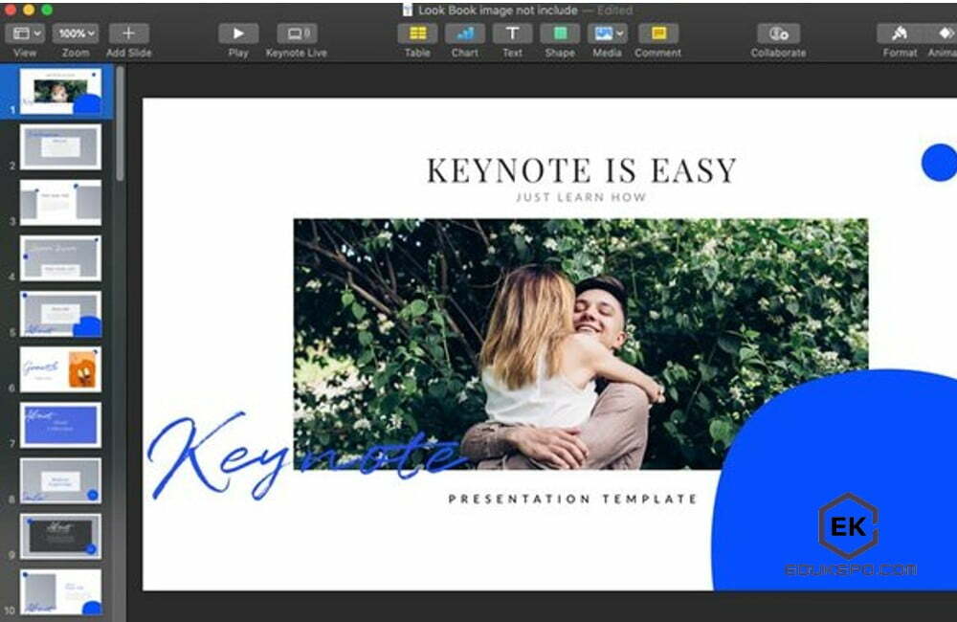Toggle the Format inspector
The image size is (957, 622).
coord(898,34)
